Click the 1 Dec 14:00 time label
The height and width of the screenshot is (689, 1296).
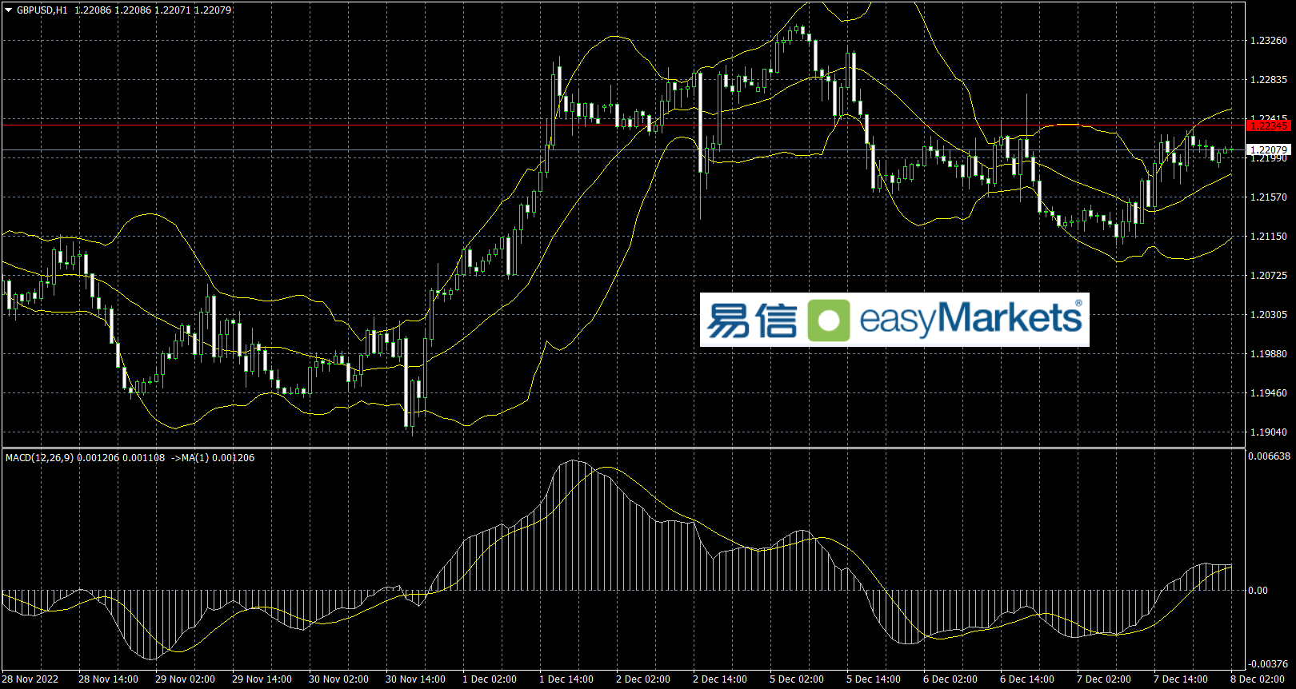566,679
